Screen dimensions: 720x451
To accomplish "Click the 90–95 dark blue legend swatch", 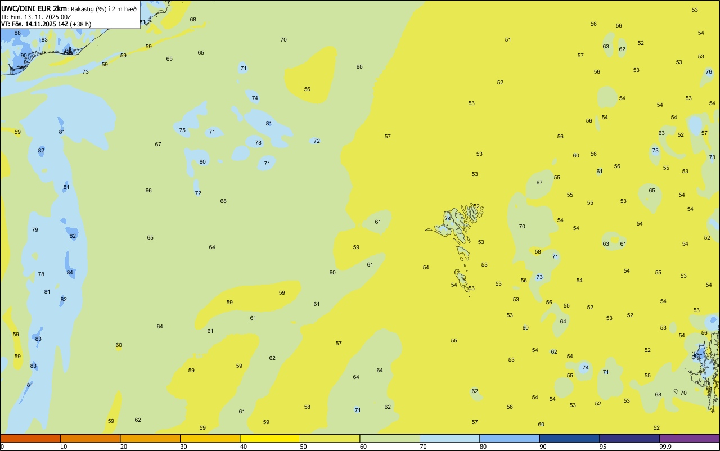I will [x=569, y=438].
